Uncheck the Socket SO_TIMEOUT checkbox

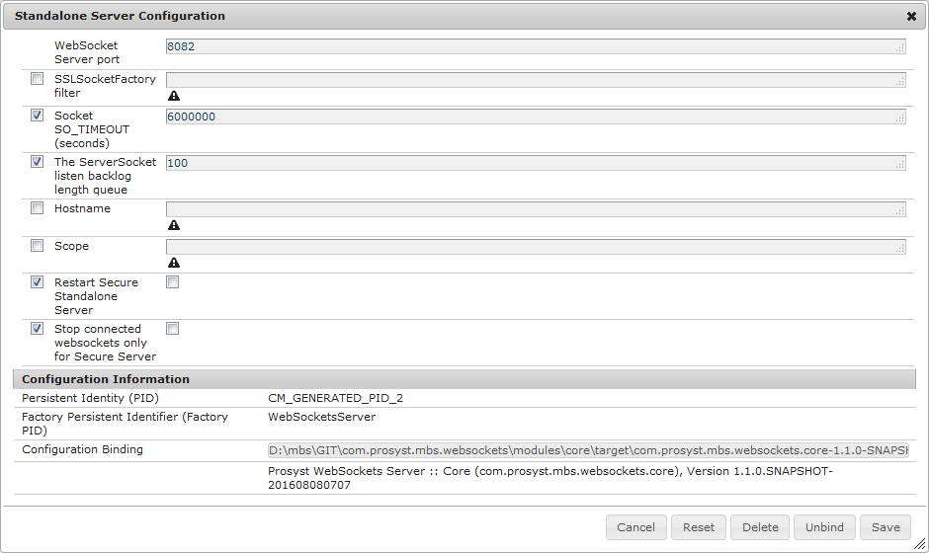click(37, 116)
